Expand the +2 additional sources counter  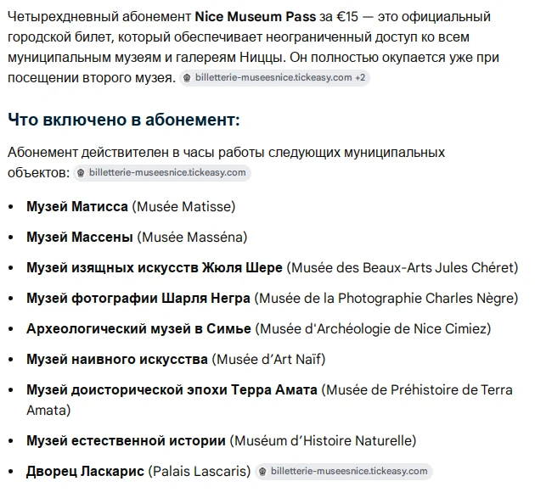(x=360, y=78)
